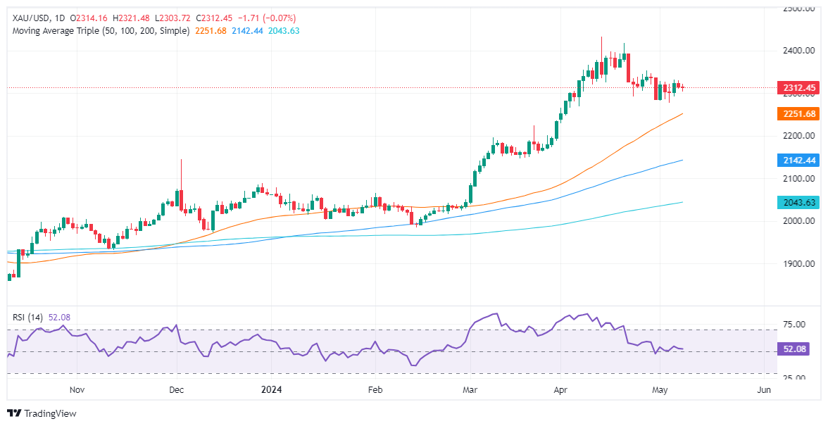
Task: Click the Dec label on time axis
Action: pyautogui.click(x=176, y=389)
